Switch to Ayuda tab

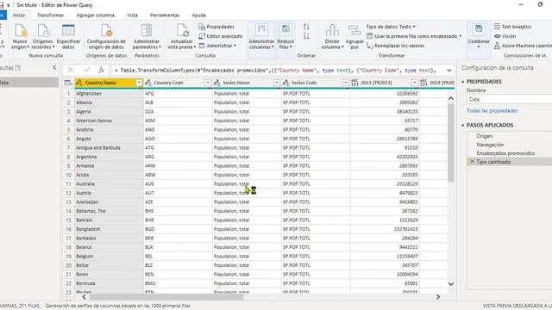[x=198, y=15]
